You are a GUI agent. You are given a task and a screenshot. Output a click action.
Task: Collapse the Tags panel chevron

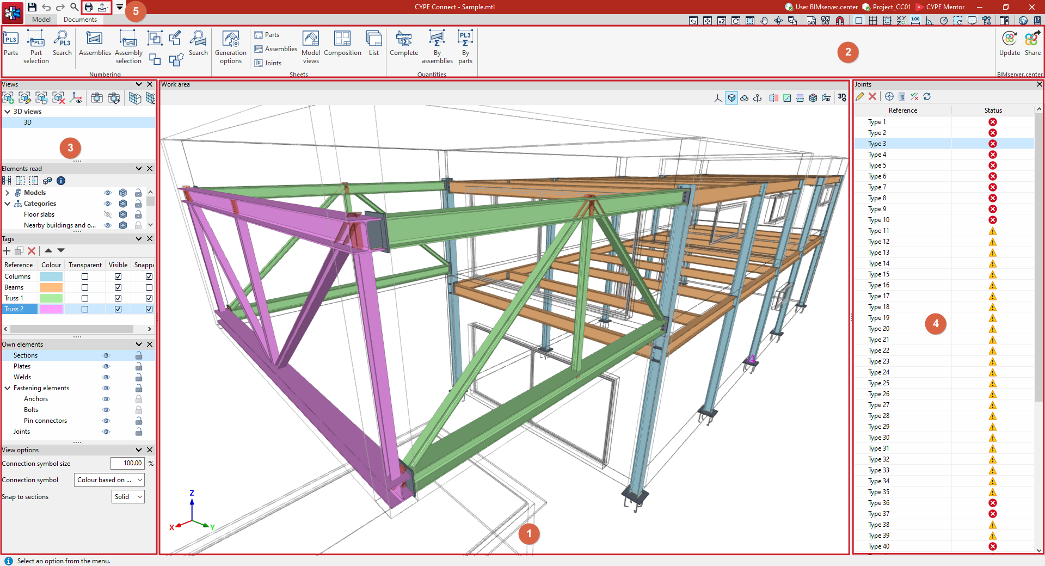(x=139, y=239)
